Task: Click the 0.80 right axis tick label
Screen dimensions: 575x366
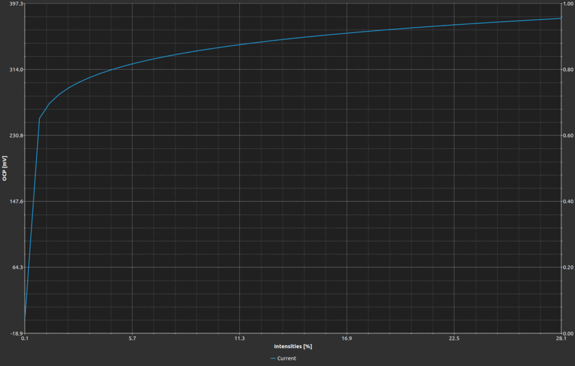Action: 568,70
